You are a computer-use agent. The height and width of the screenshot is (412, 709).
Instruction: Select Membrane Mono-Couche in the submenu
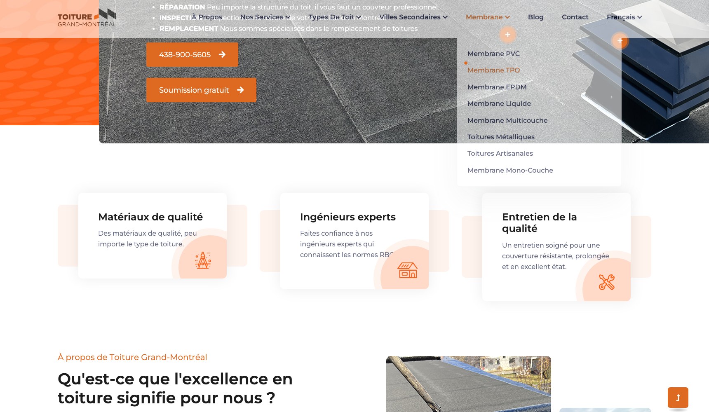coord(510,170)
